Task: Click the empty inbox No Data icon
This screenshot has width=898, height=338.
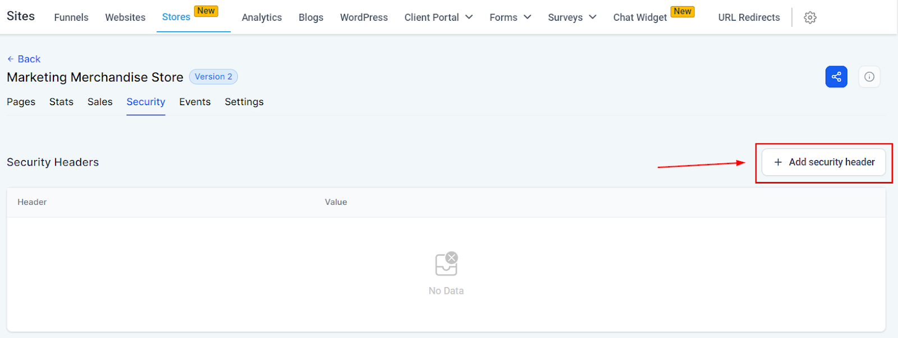Action: [x=447, y=264]
